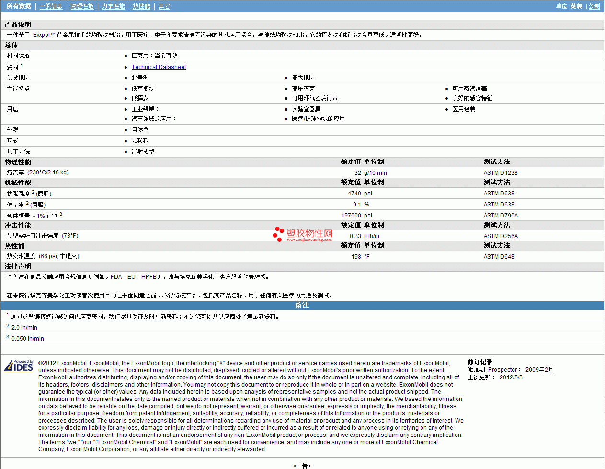Click the 热性能 section header row
The height and width of the screenshot is (469, 605).
pos(302,246)
